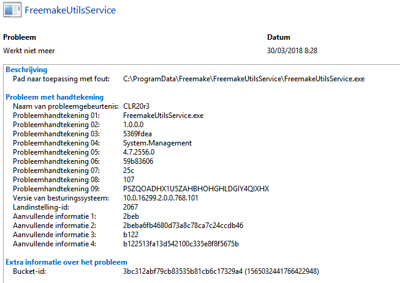This screenshot has height=283, width=400.
Task: Click the System.Management signature value
Action: tap(157, 143)
